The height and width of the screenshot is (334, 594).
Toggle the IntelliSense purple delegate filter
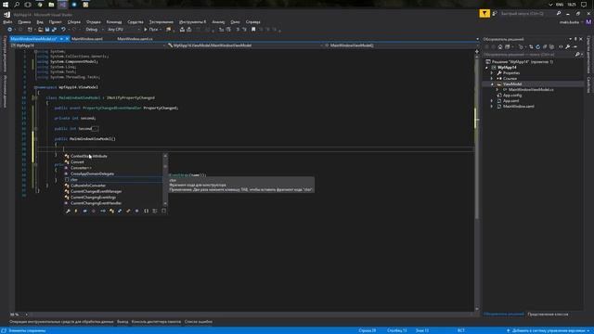click(x=137, y=211)
